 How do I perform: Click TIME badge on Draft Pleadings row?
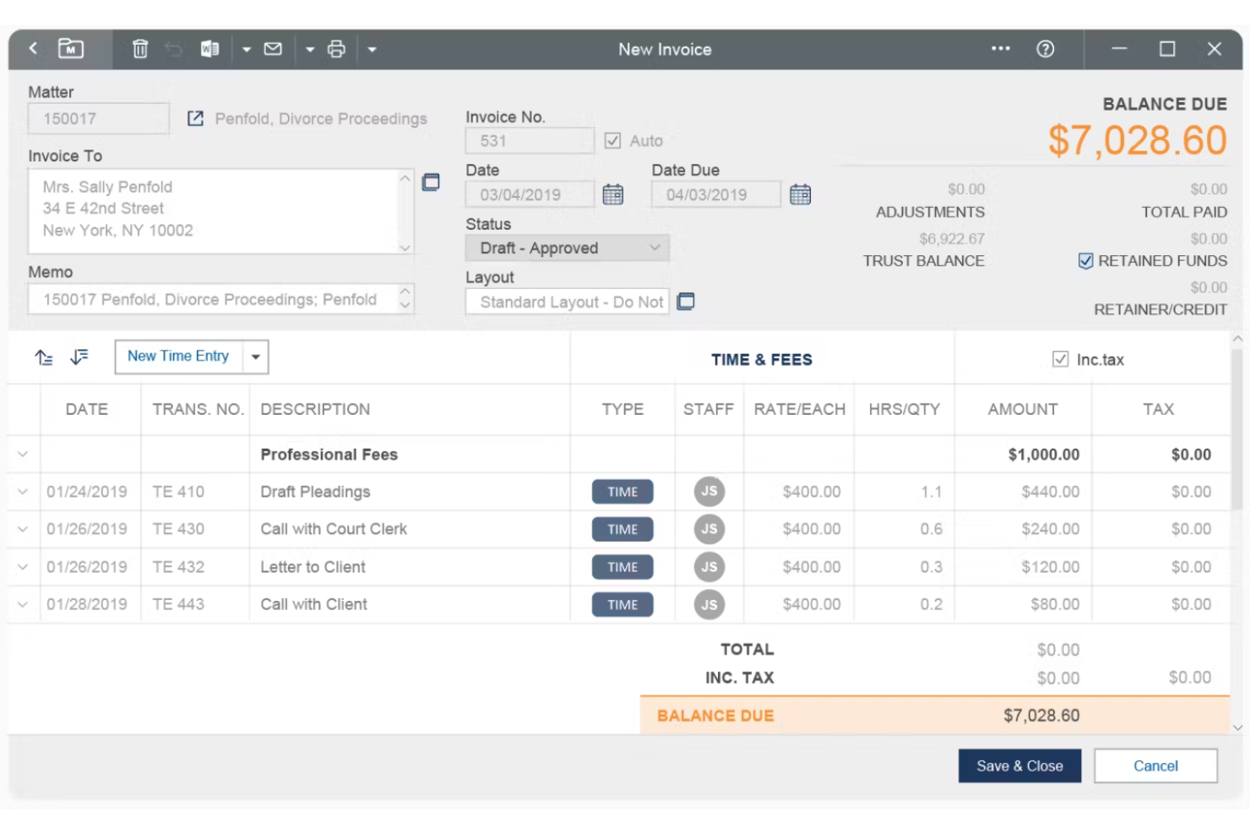pos(622,492)
